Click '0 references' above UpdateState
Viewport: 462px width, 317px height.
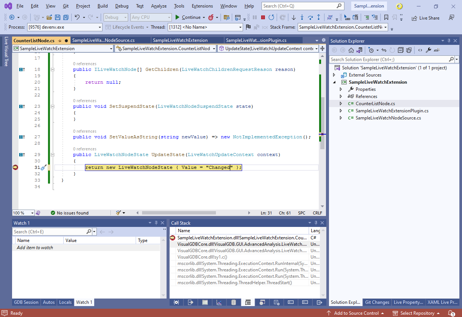[85, 149]
